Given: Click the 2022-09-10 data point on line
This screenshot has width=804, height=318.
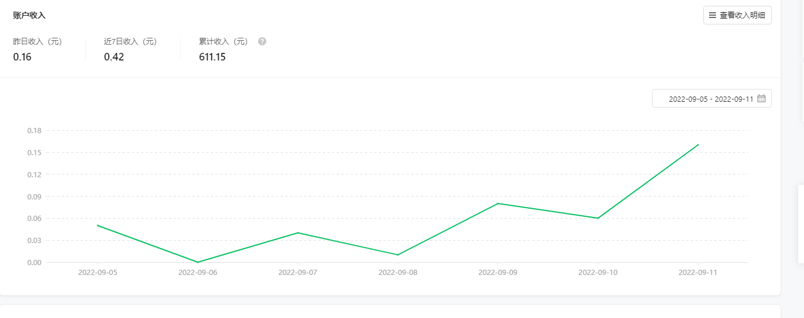Looking at the screenshot, I should [x=598, y=218].
